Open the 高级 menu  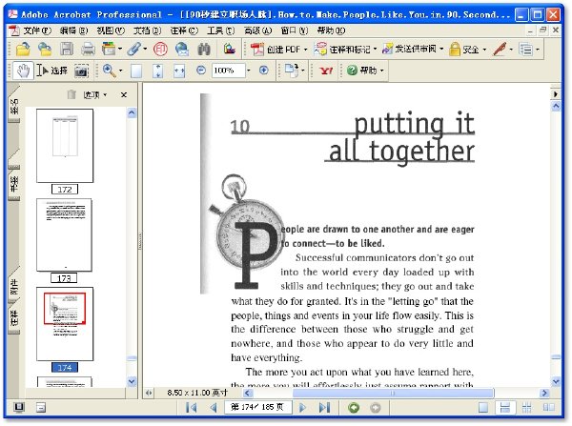[257, 30]
